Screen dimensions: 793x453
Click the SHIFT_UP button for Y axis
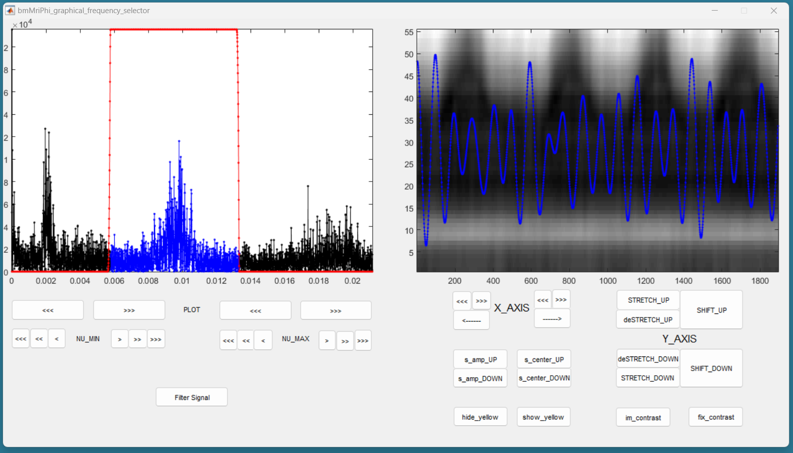711,310
